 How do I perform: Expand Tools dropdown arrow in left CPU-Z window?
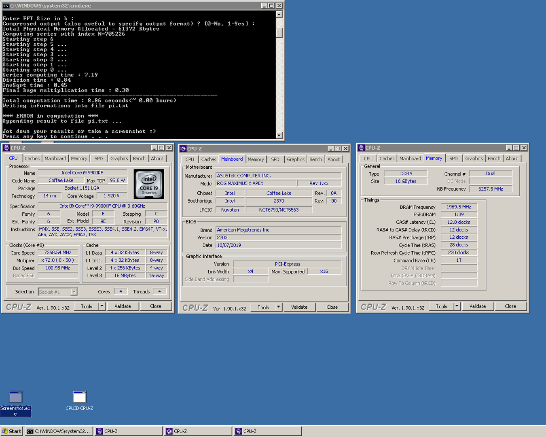point(102,306)
